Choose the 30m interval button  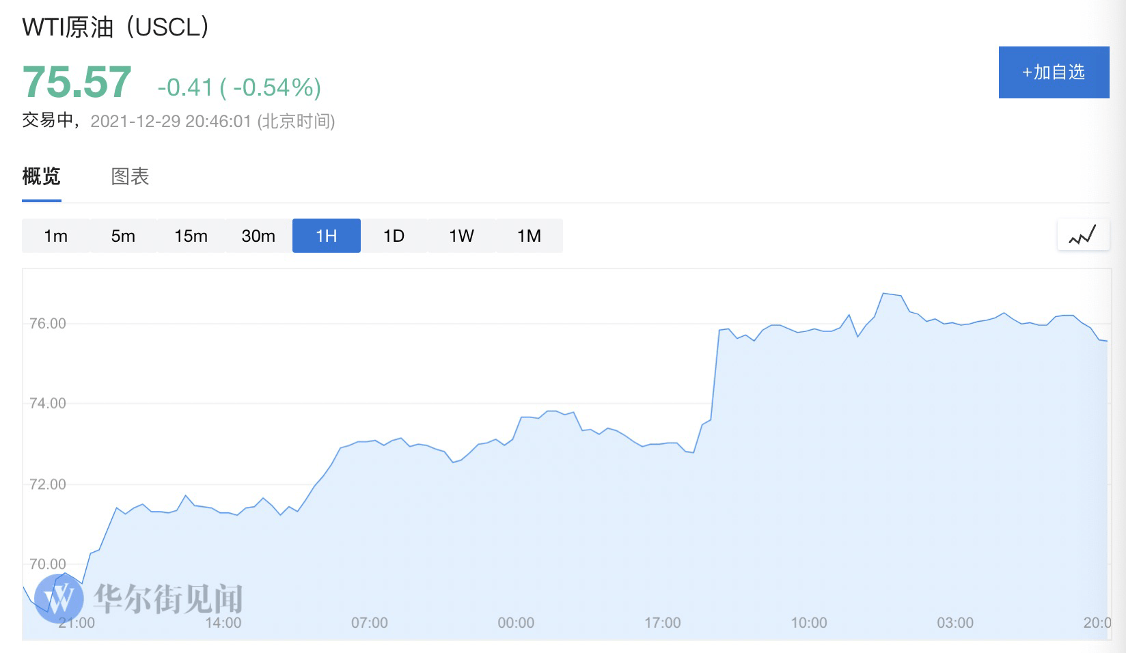258,236
